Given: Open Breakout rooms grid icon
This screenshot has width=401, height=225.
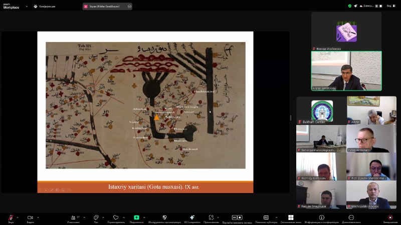Looking at the screenshot, I should [x=291, y=217].
